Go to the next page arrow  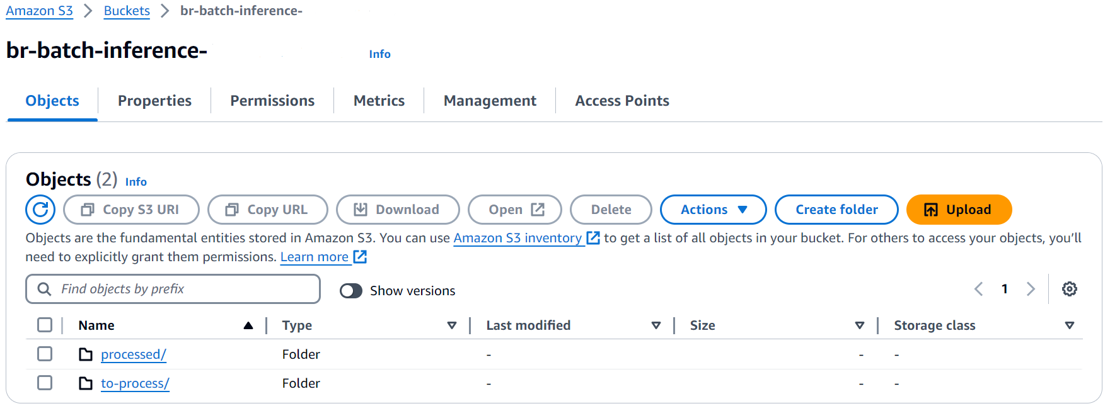[1031, 289]
